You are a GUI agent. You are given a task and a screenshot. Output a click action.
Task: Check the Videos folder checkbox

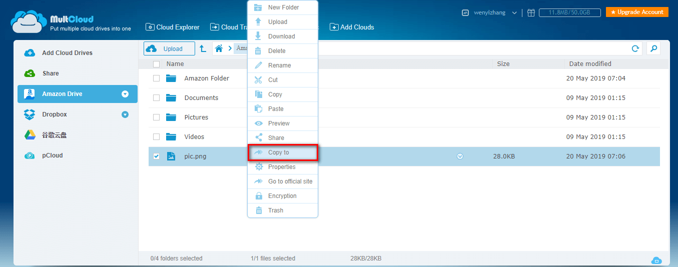click(x=156, y=137)
